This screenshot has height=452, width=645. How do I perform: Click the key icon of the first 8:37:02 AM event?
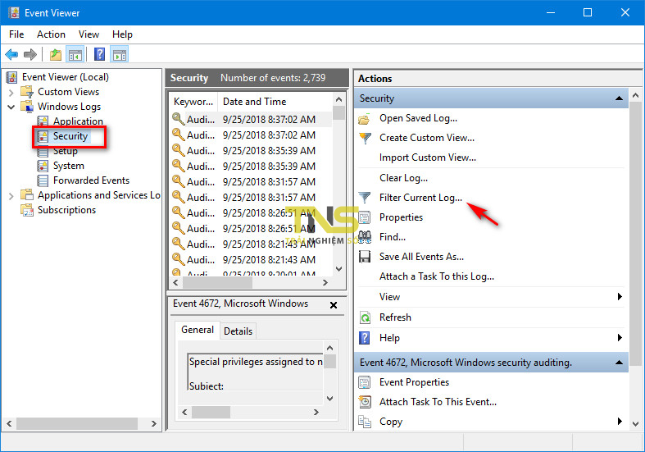[178, 119]
